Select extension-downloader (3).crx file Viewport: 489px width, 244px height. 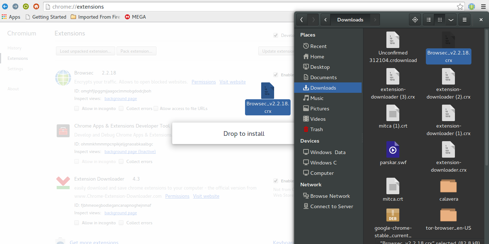point(393,84)
